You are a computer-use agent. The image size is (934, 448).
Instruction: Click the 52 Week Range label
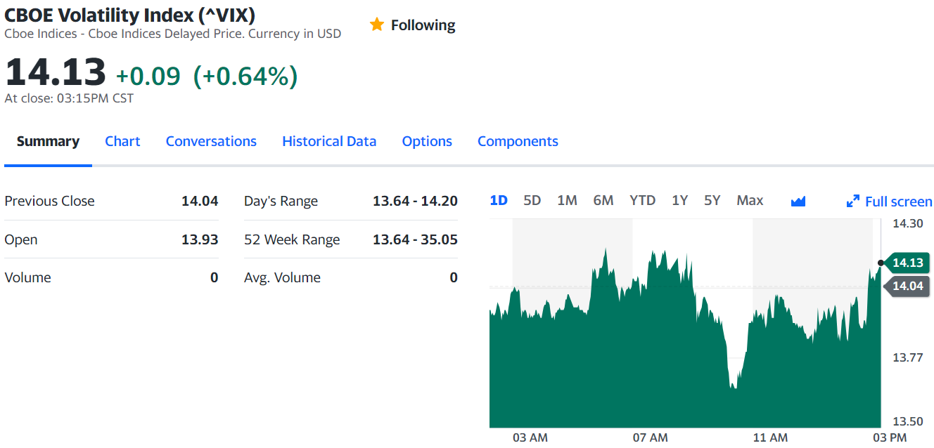[292, 239]
